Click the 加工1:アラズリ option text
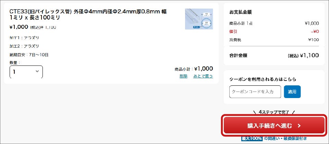This screenshot has height=144, width=329. click(x=24, y=38)
